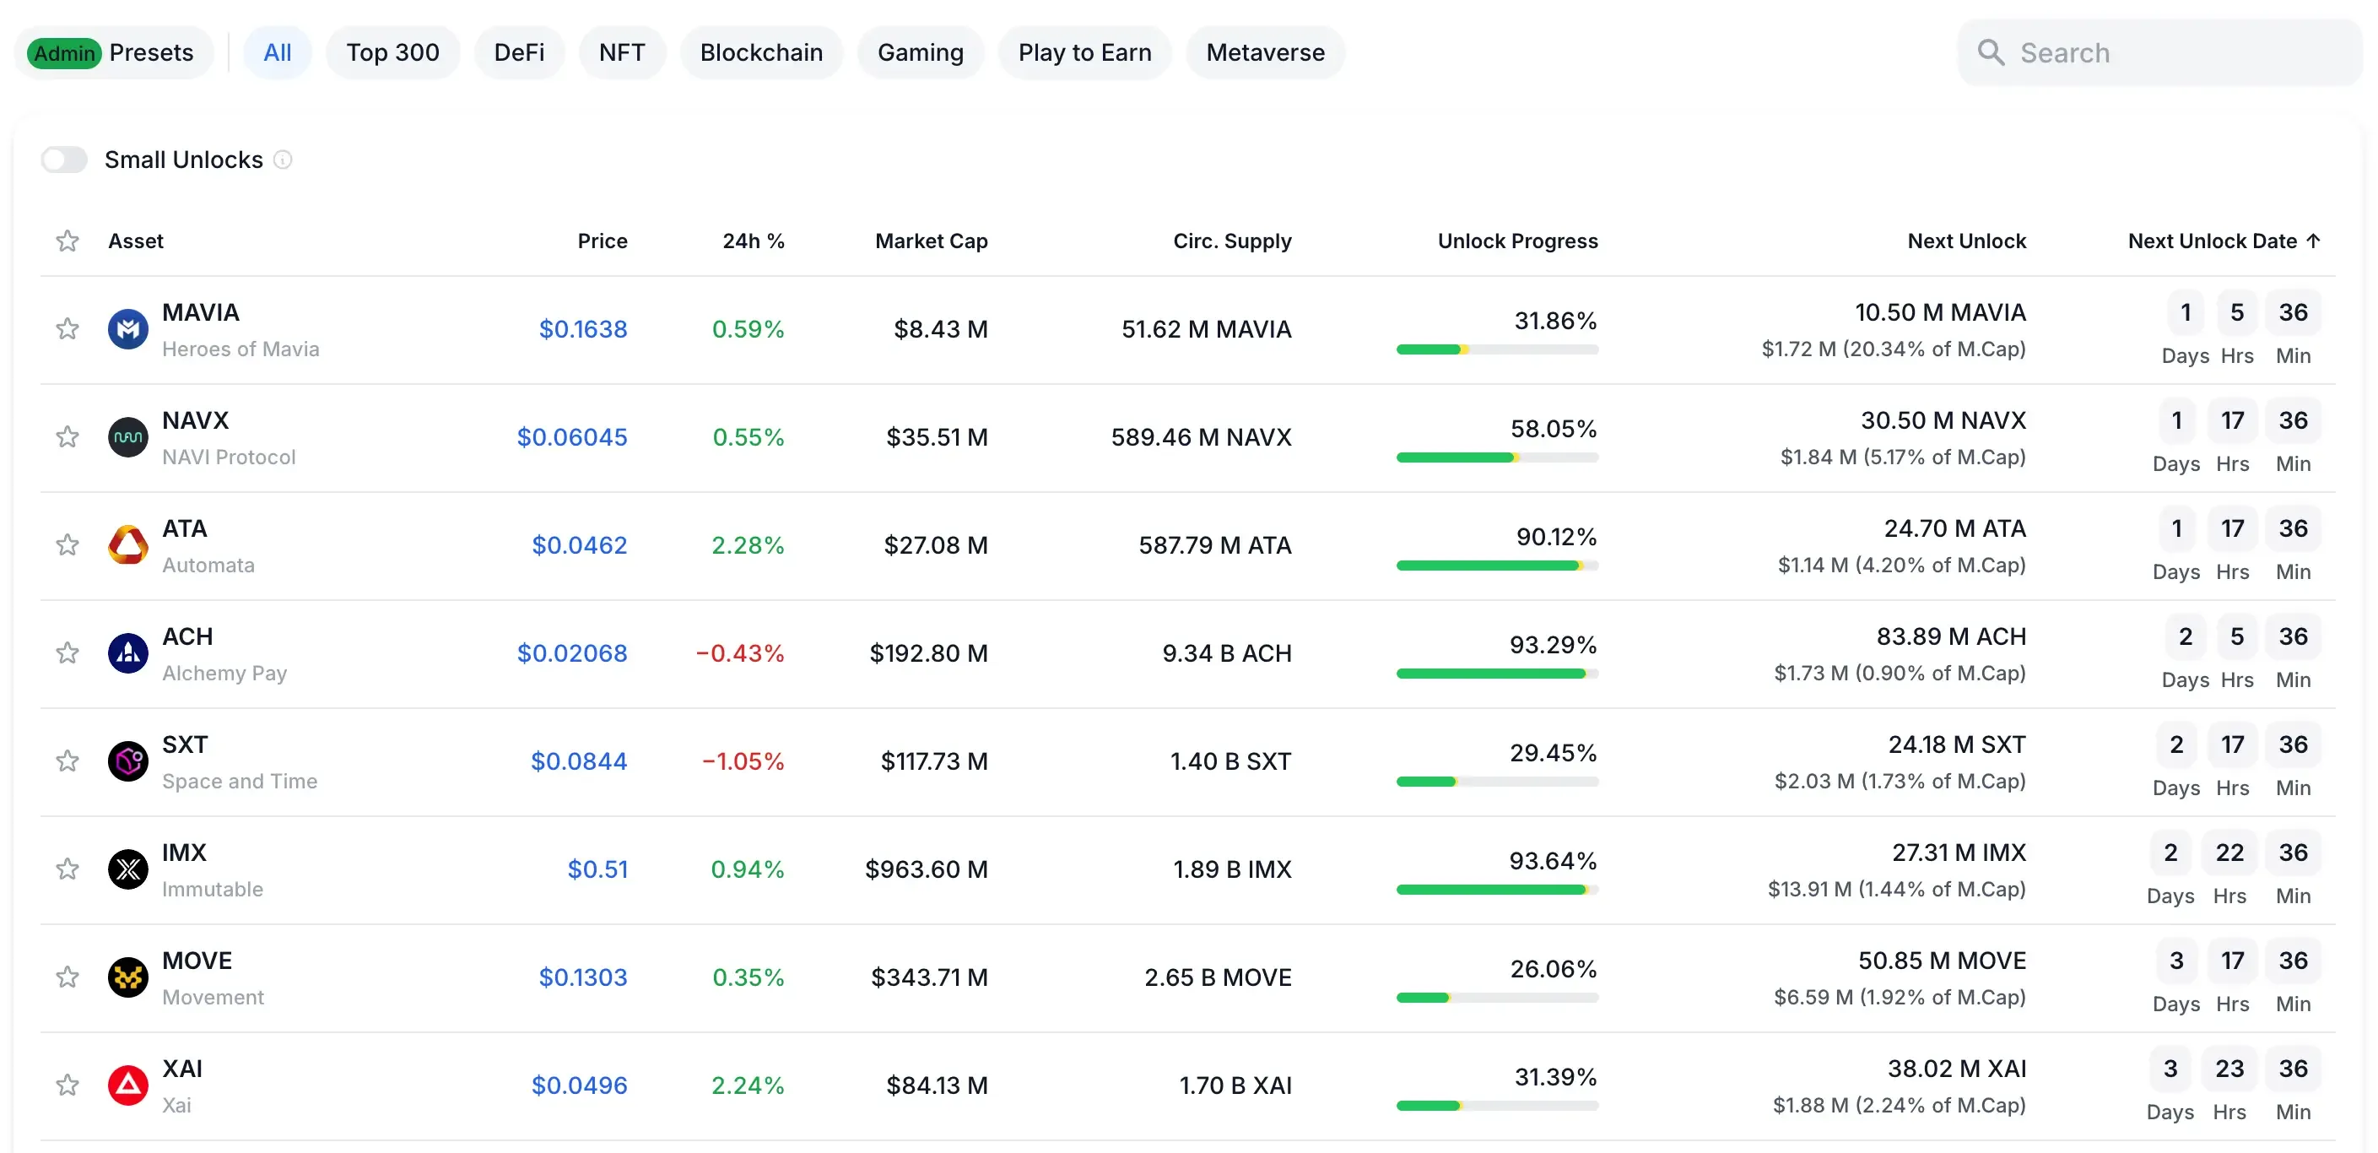
Task: Click the ATA Automata logo icon
Action: point(127,545)
